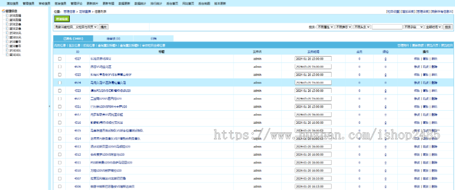This screenshot has width=455, height=190.
Task: Click 简改 for row ID 4512
Action: coord(426,154)
